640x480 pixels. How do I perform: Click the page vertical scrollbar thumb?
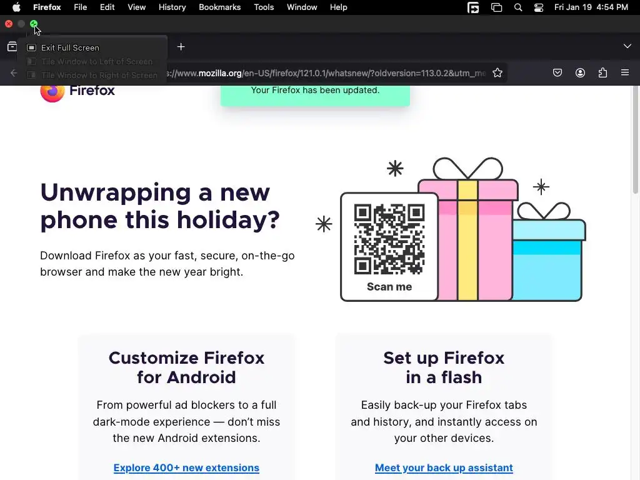click(635, 141)
